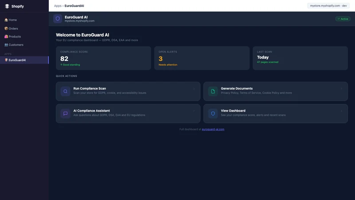Click the '47 pages scanned' text
The image size is (355, 200).
point(268,62)
